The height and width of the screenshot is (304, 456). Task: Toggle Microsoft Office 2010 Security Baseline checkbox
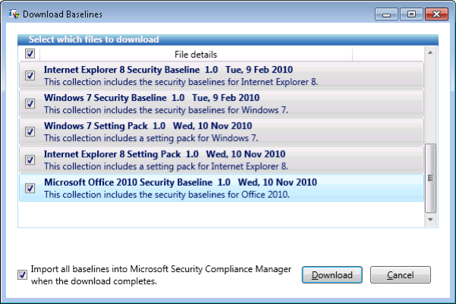(30, 188)
